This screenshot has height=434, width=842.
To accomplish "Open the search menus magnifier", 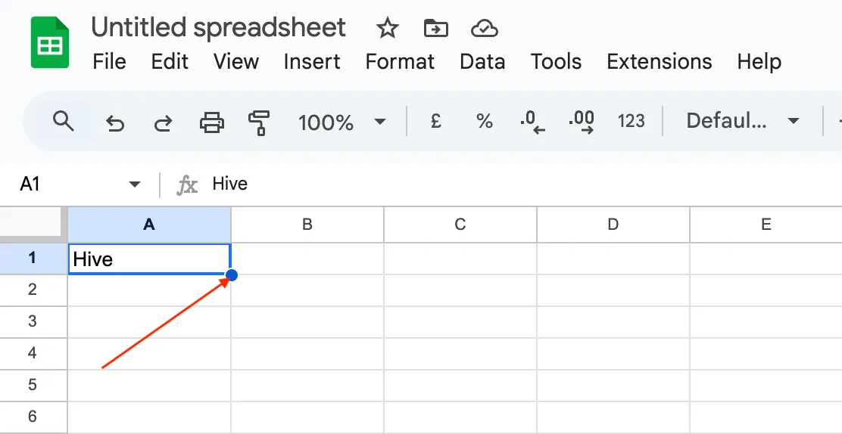I will [x=64, y=121].
